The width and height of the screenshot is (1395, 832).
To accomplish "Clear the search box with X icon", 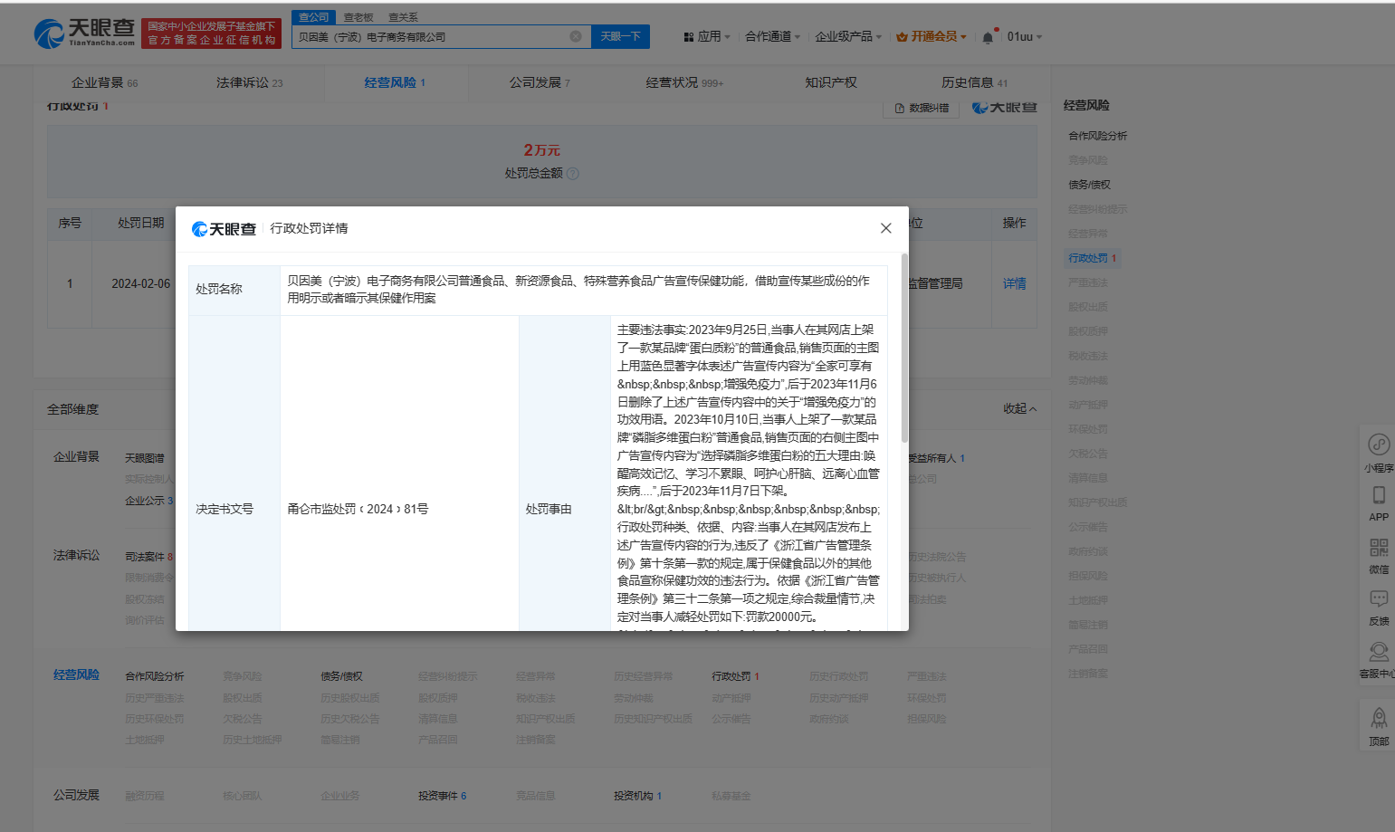I will (575, 36).
